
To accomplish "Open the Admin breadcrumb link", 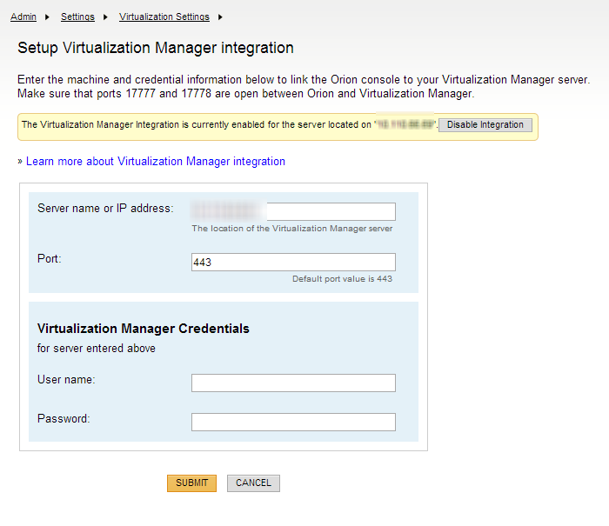I will pos(23,17).
